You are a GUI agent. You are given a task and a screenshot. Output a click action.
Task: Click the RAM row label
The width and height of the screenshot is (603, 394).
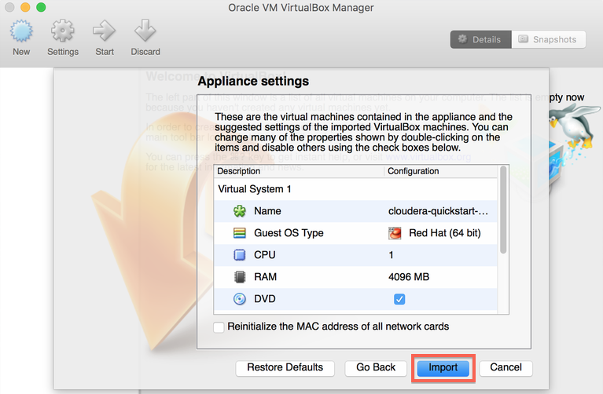click(266, 277)
